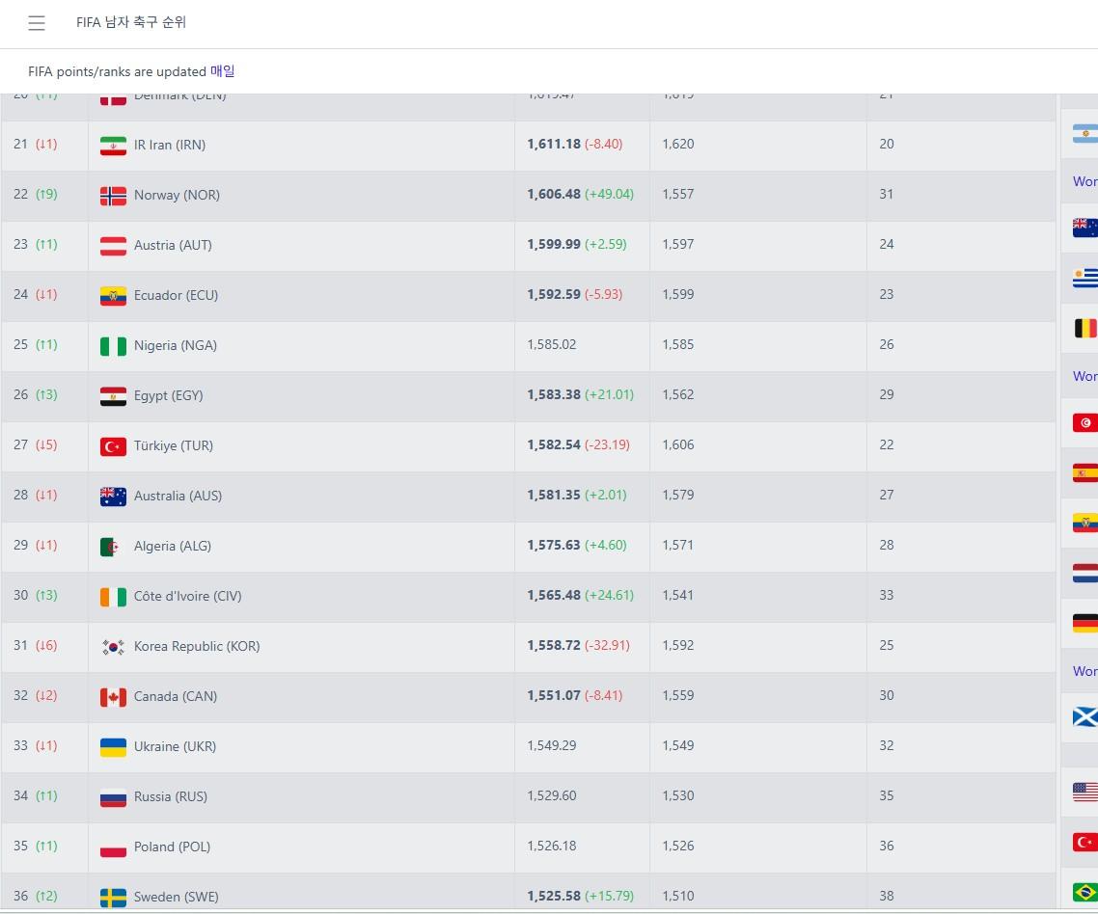1098x914 pixels.
Task: Click the Russia flag icon
Action: tap(113, 797)
